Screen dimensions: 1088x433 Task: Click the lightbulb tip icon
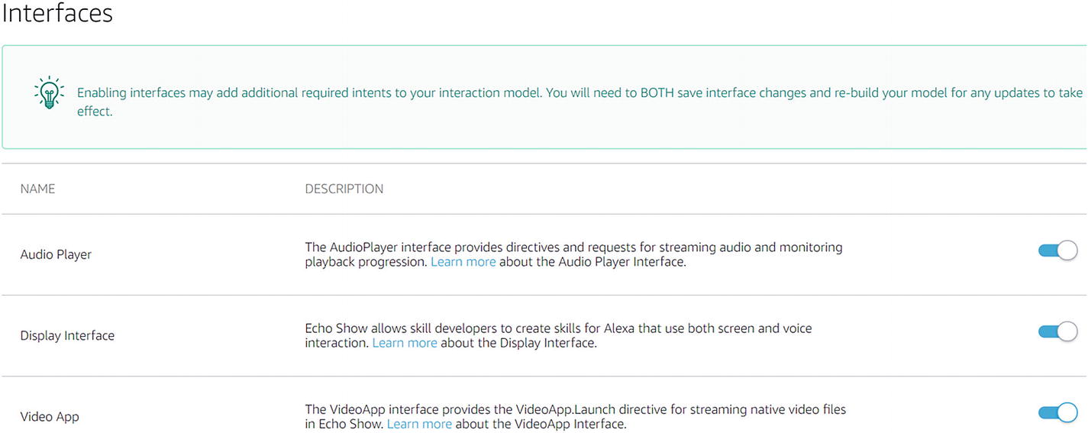49,93
